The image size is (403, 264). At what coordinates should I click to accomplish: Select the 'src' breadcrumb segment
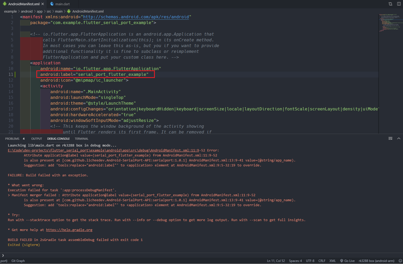49,11
